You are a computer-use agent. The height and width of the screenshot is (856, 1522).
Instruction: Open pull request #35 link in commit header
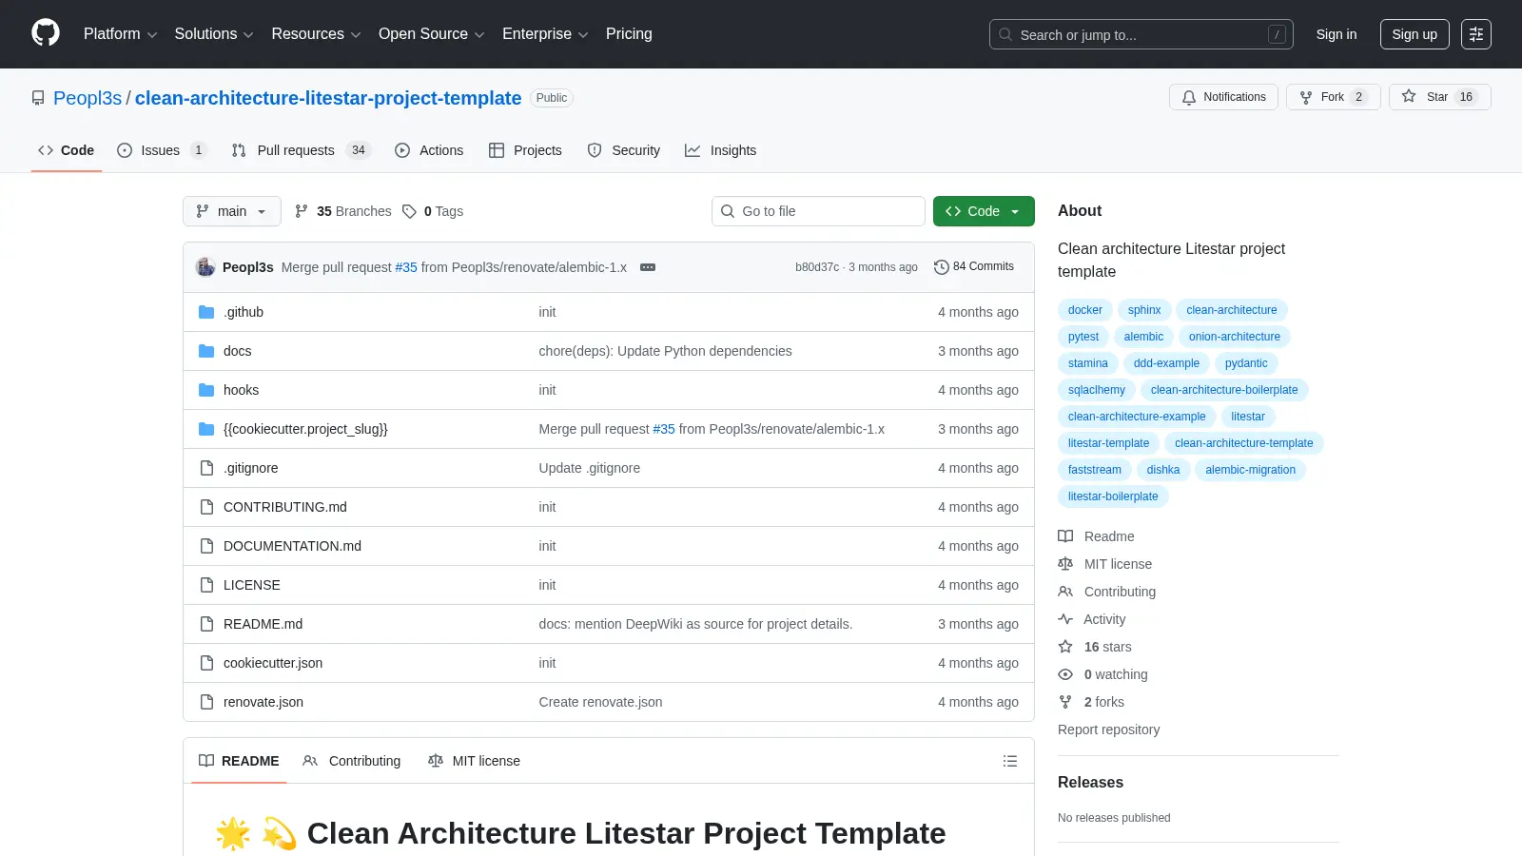(x=406, y=267)
